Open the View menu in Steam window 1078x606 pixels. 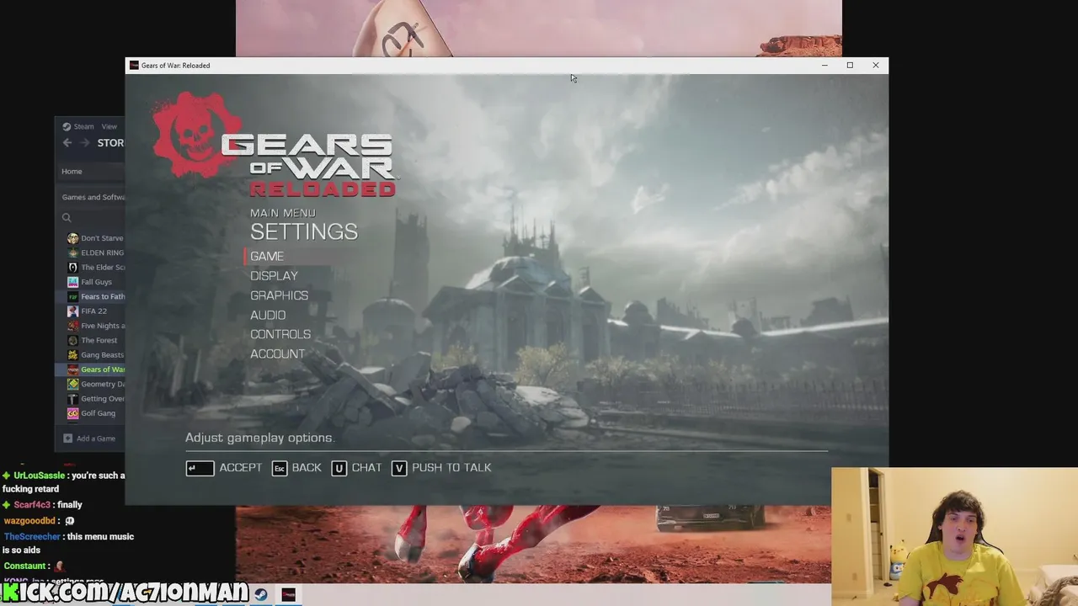click(109, 127)
